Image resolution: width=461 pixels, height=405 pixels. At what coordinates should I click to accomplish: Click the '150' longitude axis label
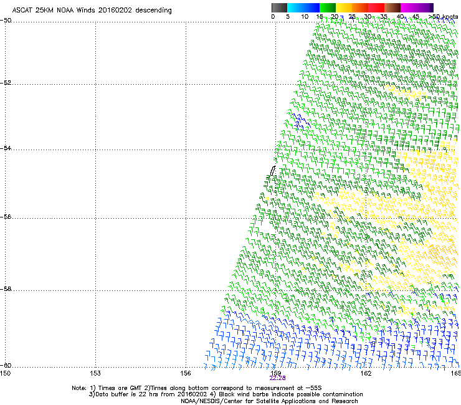(5, 373)
